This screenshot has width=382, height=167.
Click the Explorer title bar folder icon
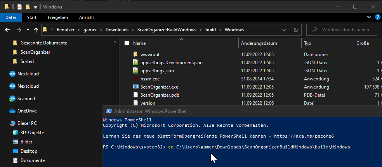[x=7, y=7]
